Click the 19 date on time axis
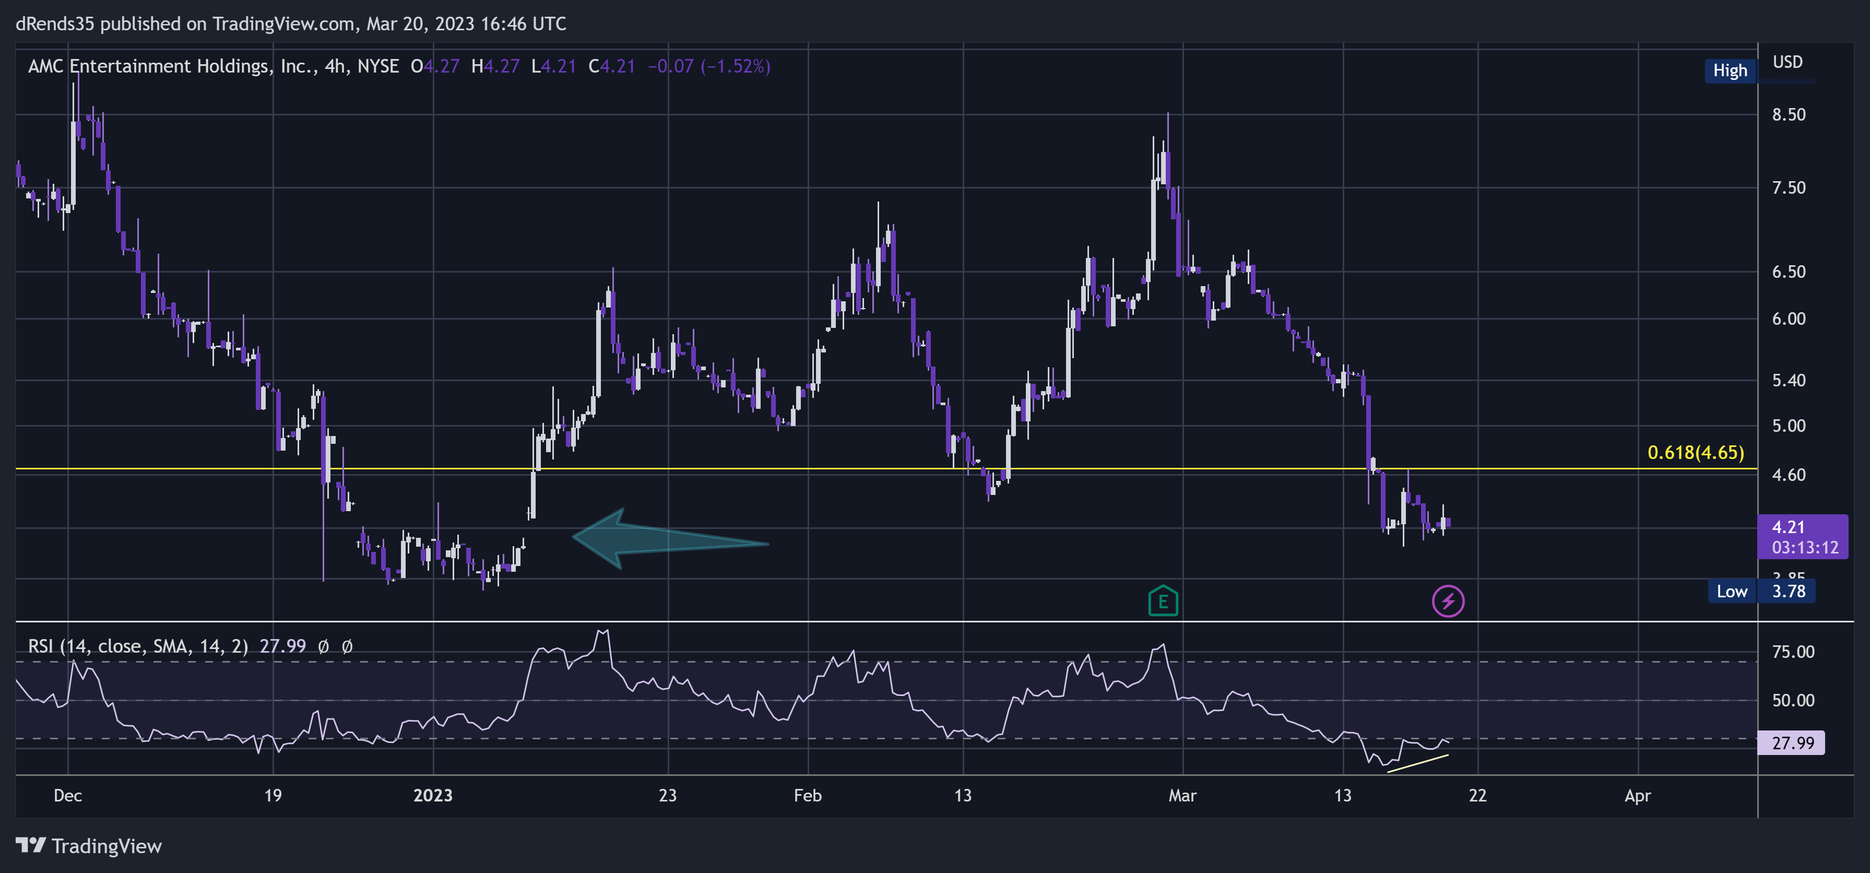Image resolution: width=1870 pixels, height=873 pixels. tap(273, 795)
